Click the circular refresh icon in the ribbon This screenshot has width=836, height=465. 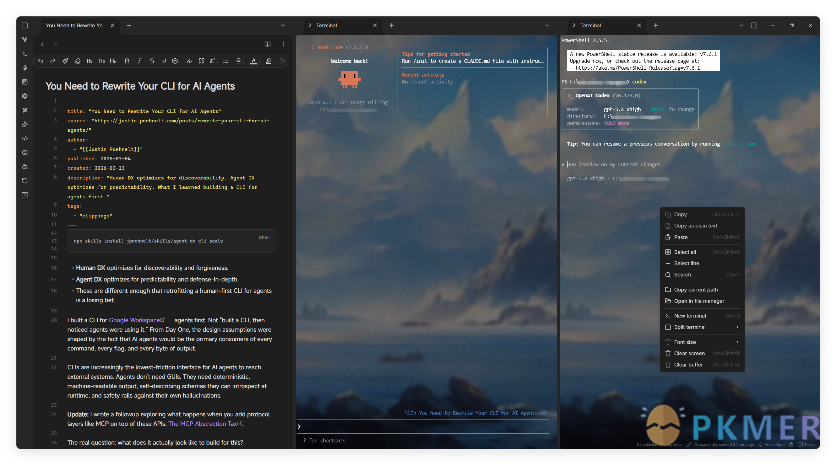(x=25, y=181)
